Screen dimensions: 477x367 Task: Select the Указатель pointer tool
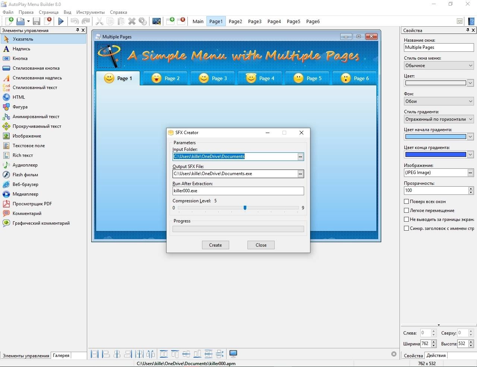point(43,39)
